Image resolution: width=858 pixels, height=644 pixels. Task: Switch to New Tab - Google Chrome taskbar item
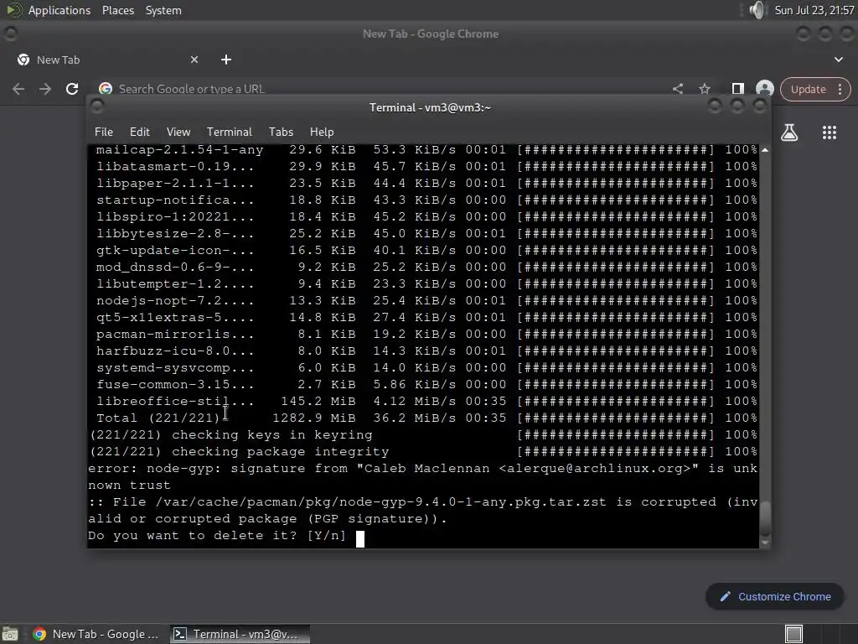click(x=96, y=634)
